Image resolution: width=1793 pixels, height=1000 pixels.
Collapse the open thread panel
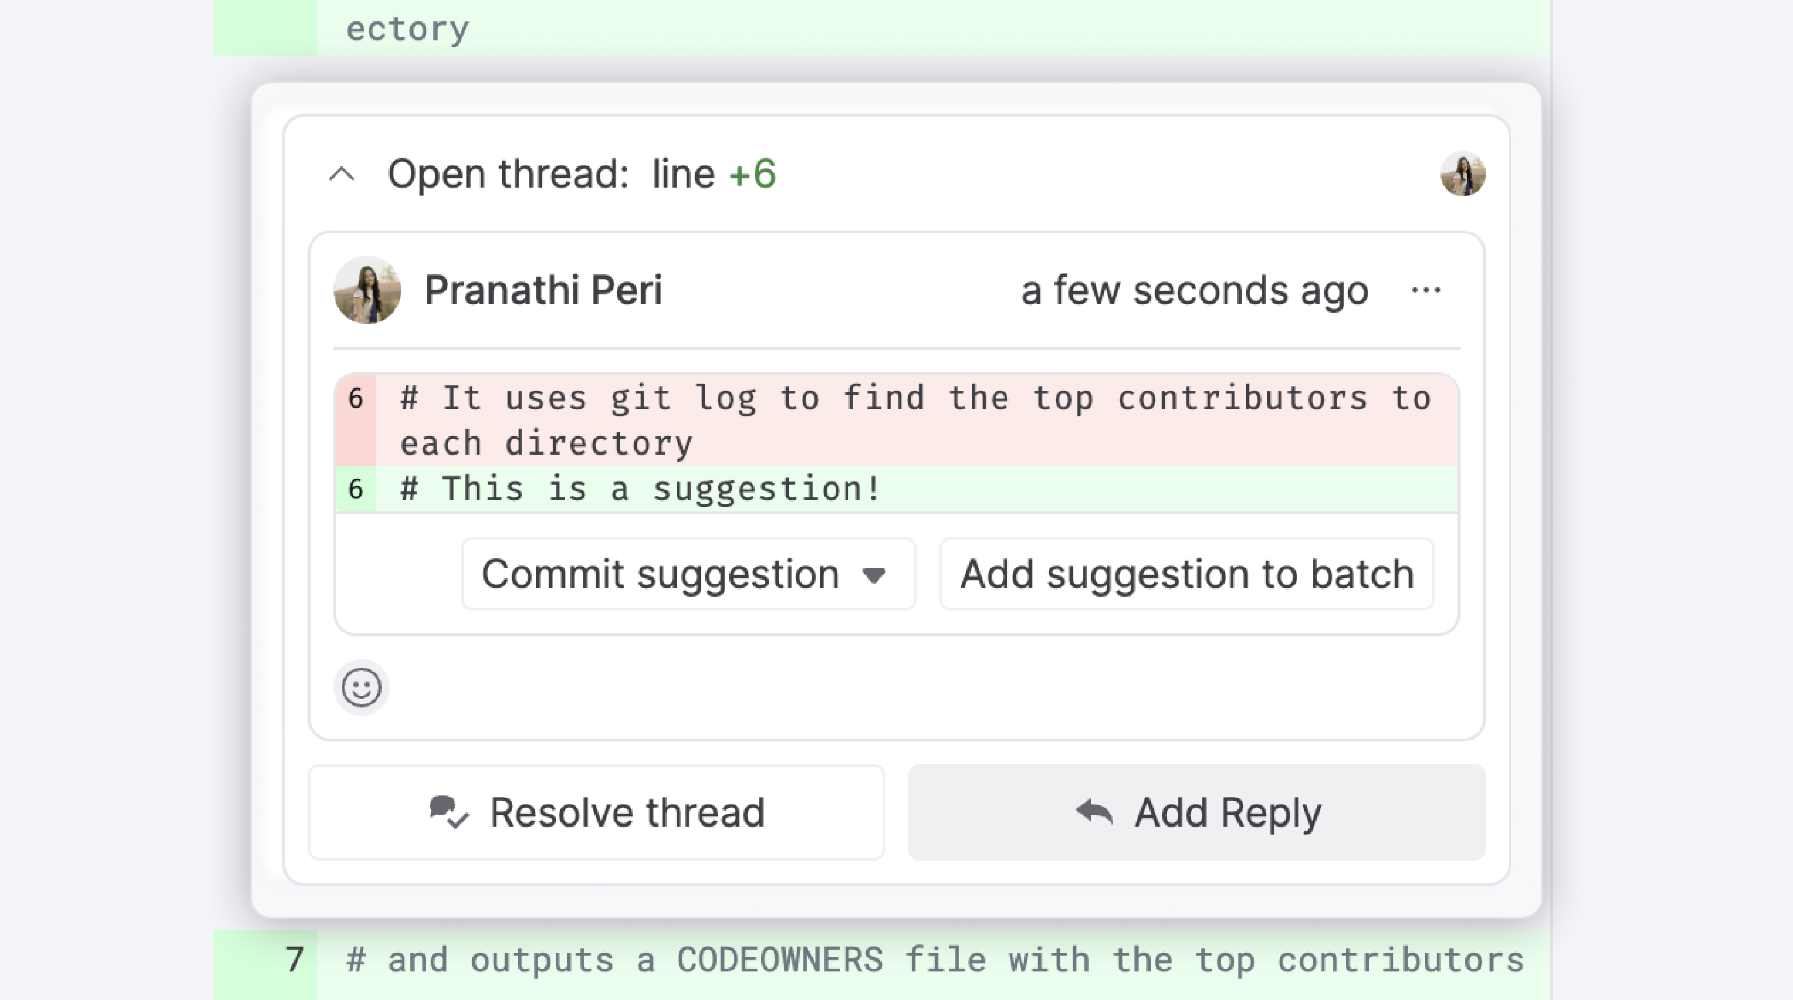pyautogui.click(x=343, y=173)
